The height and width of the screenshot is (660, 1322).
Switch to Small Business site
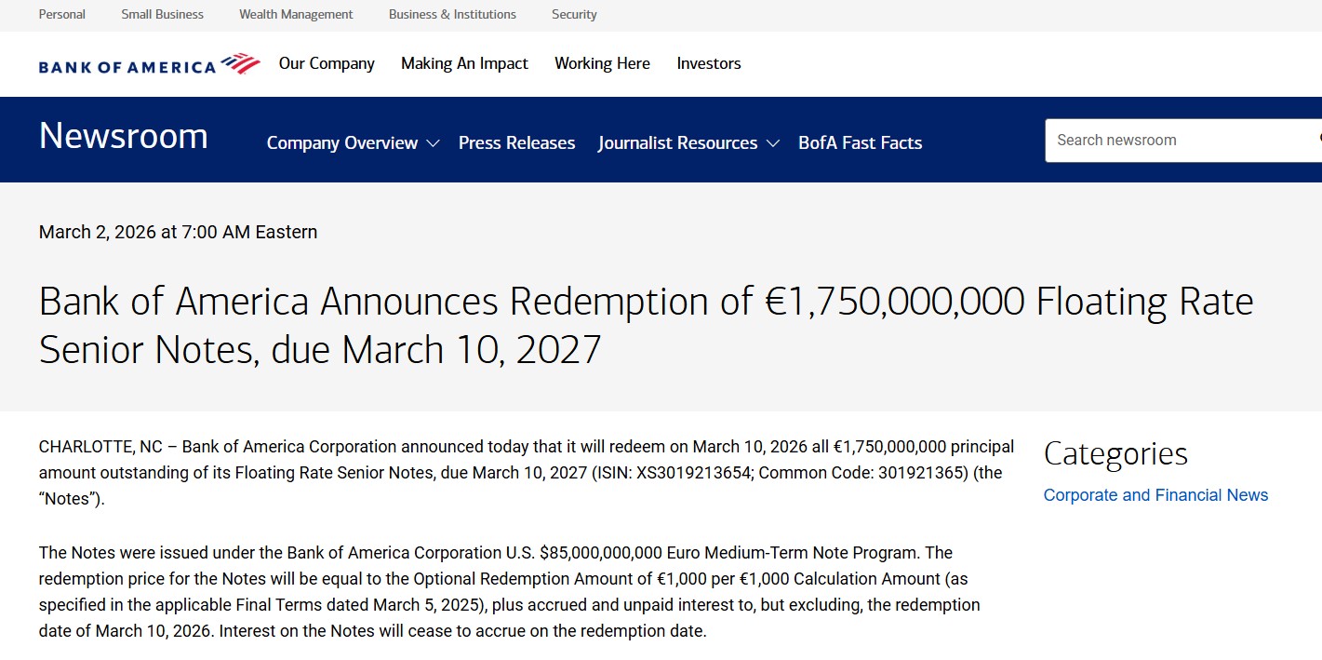click(162, 15)
